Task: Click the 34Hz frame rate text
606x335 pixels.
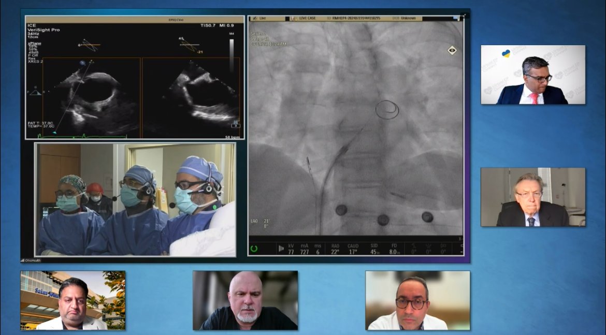Action: pyautogui.click(x=33, y=34)
